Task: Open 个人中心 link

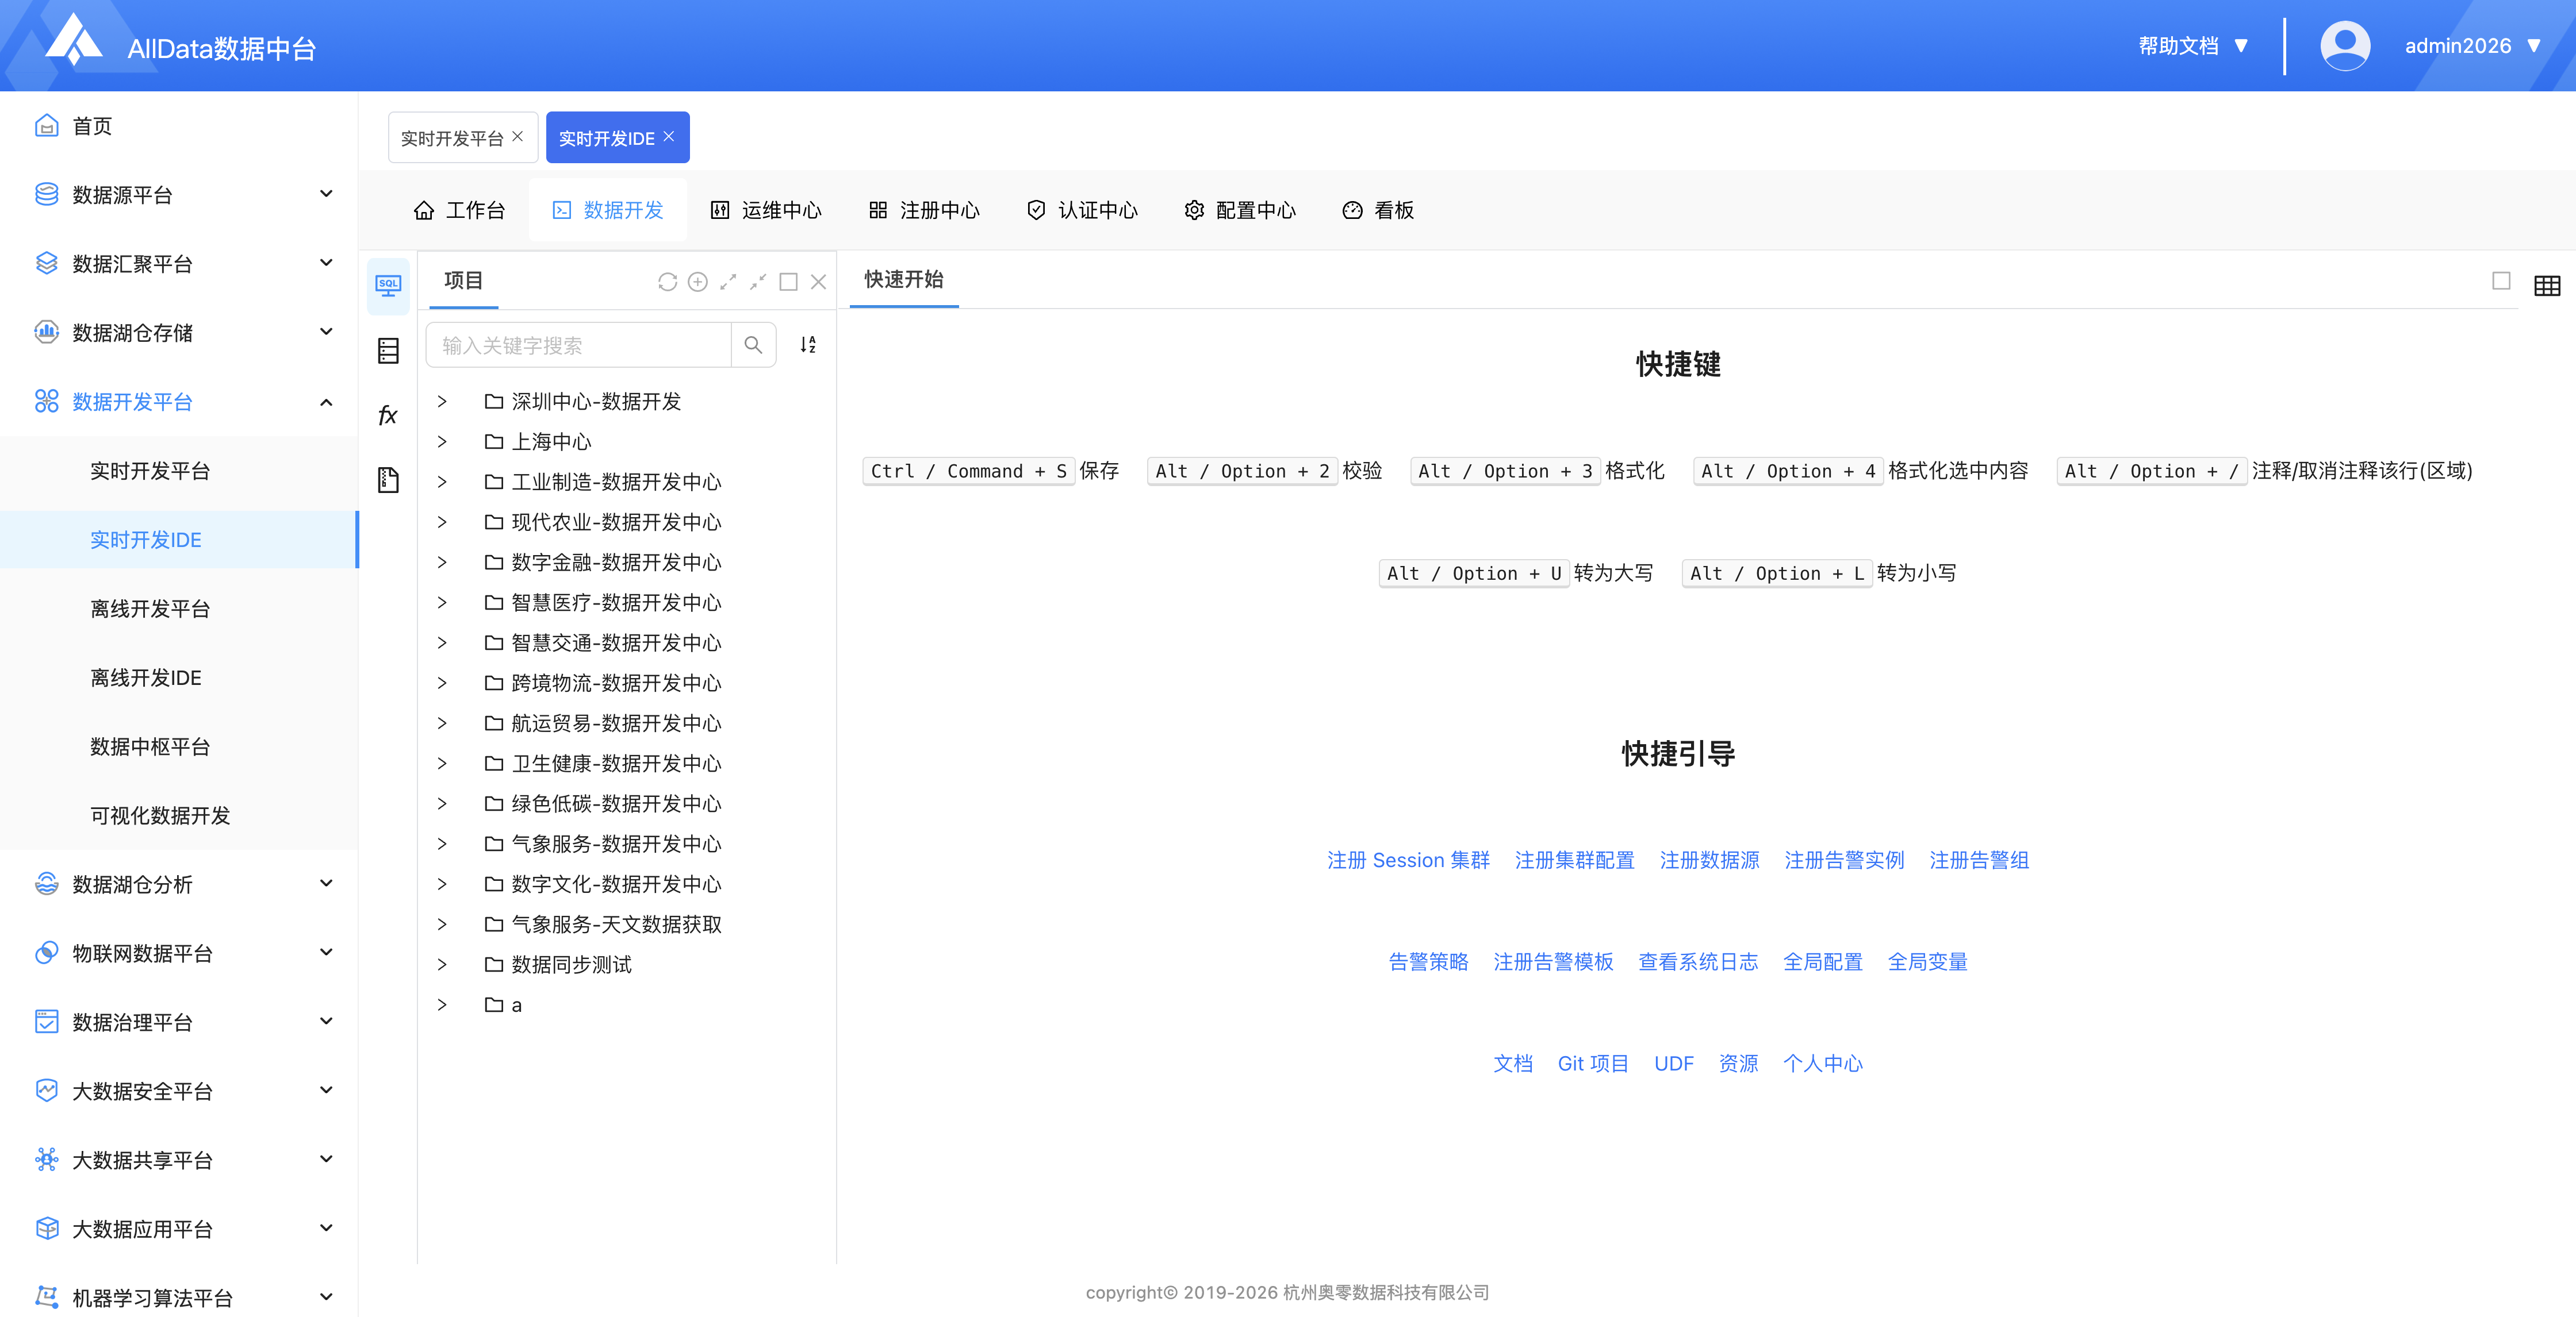Action: (x=1822, y=1064)
